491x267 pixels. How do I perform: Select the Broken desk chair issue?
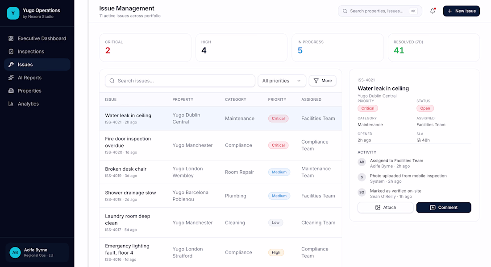tap(221, 172)
